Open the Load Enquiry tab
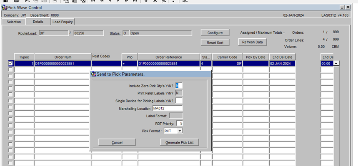 click(63, 22)
